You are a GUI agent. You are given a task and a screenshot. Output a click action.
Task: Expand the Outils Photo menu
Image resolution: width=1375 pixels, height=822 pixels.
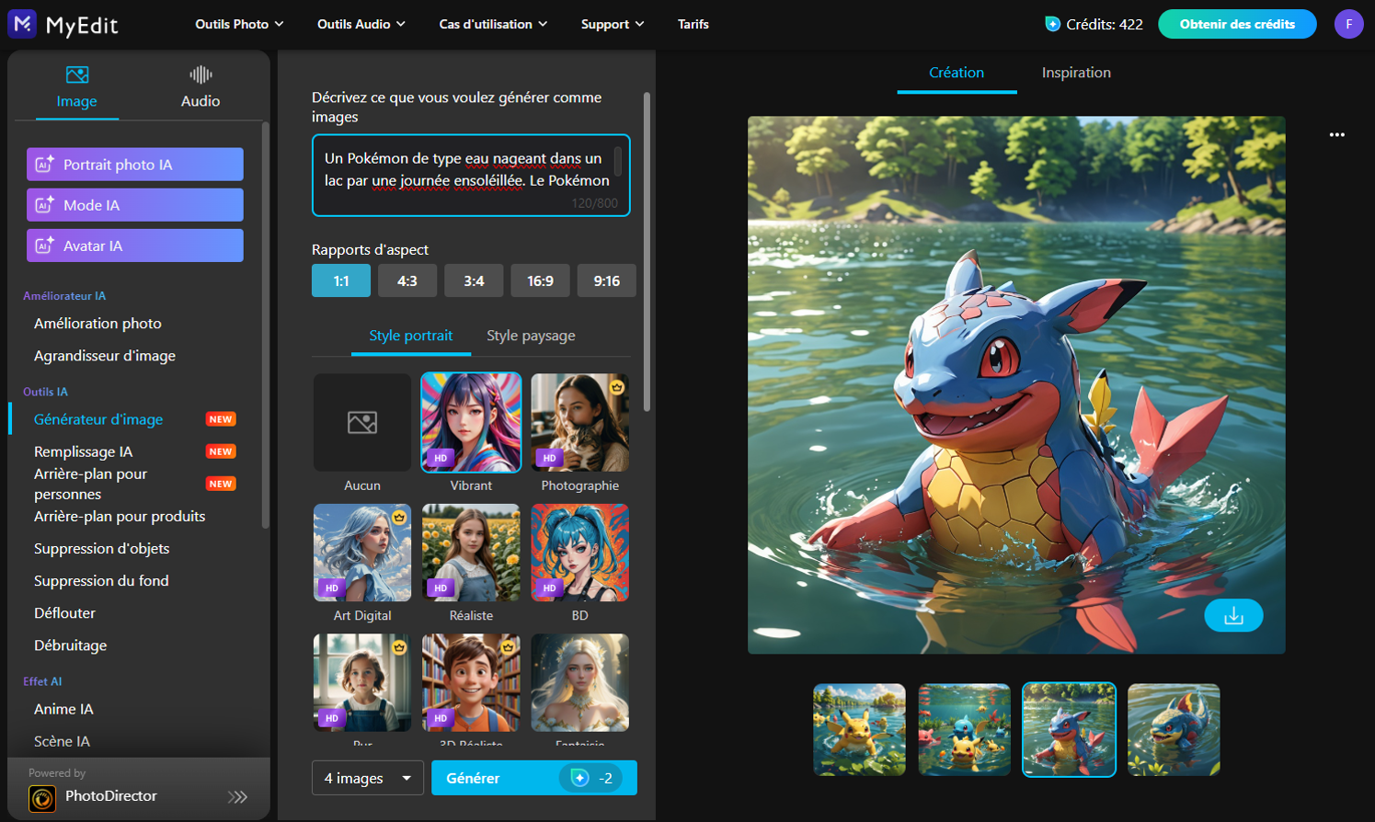239,24
